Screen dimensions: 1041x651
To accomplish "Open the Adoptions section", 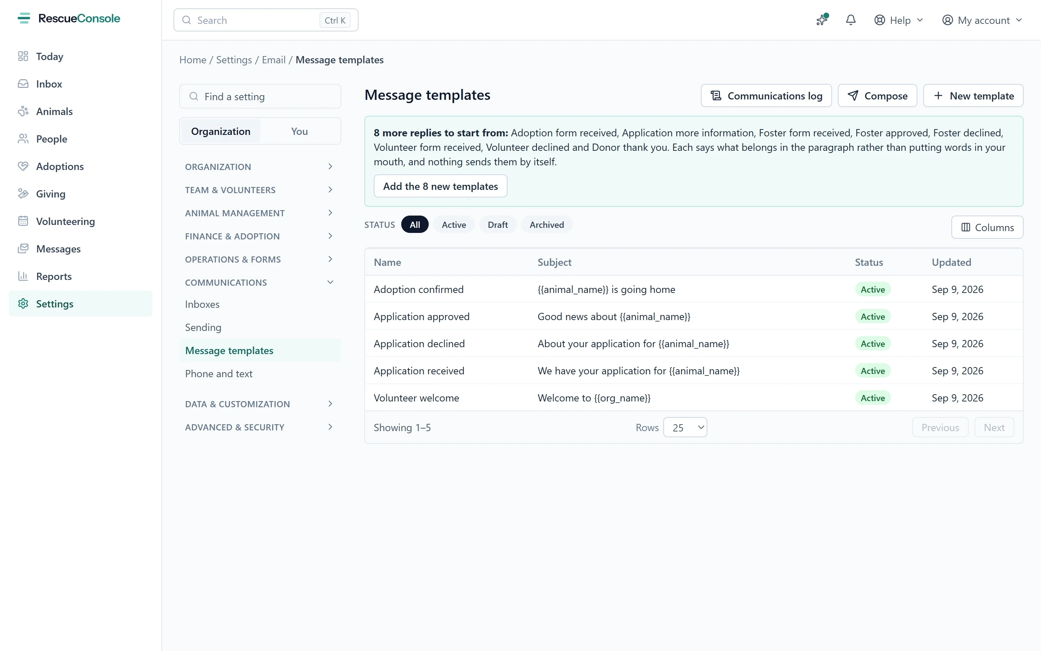I will [x=81, y=167].
